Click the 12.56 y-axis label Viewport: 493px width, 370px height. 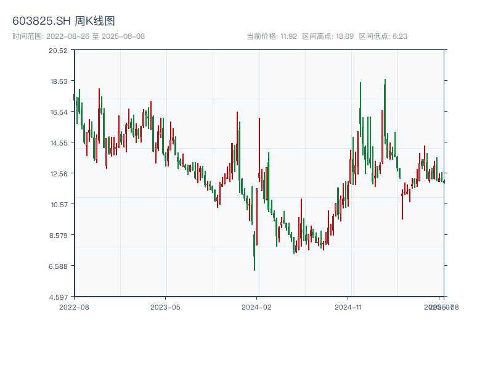click(59, 173)
